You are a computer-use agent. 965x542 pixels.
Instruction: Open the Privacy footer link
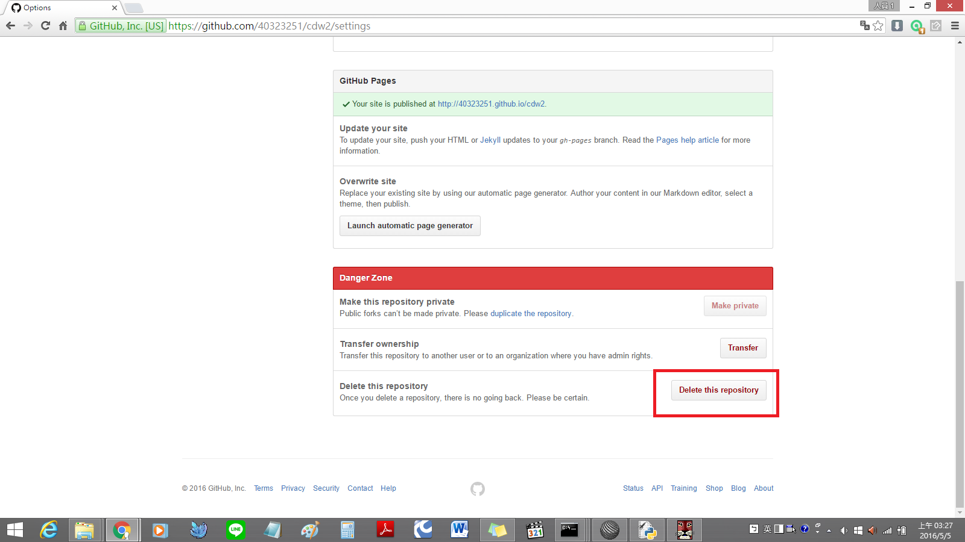(x=293, y=488)
